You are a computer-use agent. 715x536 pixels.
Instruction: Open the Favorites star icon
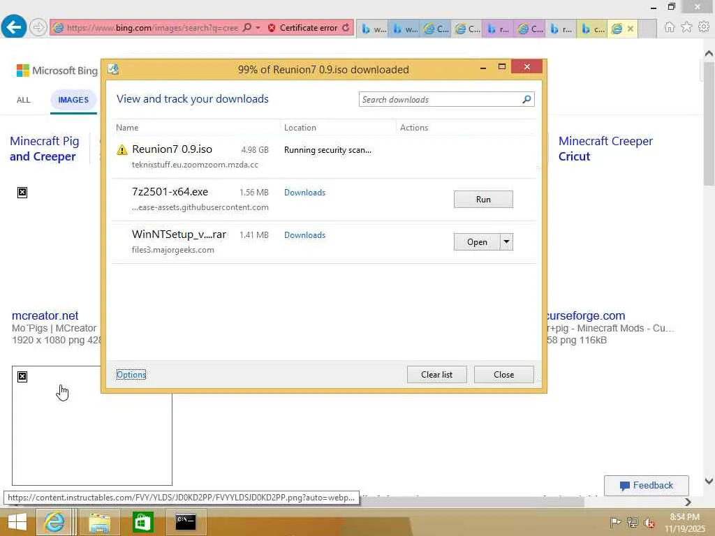[x=686, y=27]
